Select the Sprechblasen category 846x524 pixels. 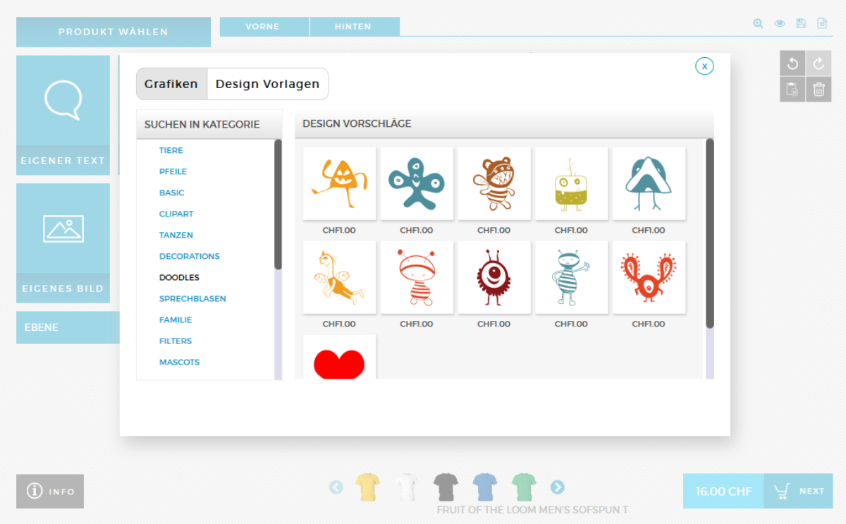tap(192, 298)
